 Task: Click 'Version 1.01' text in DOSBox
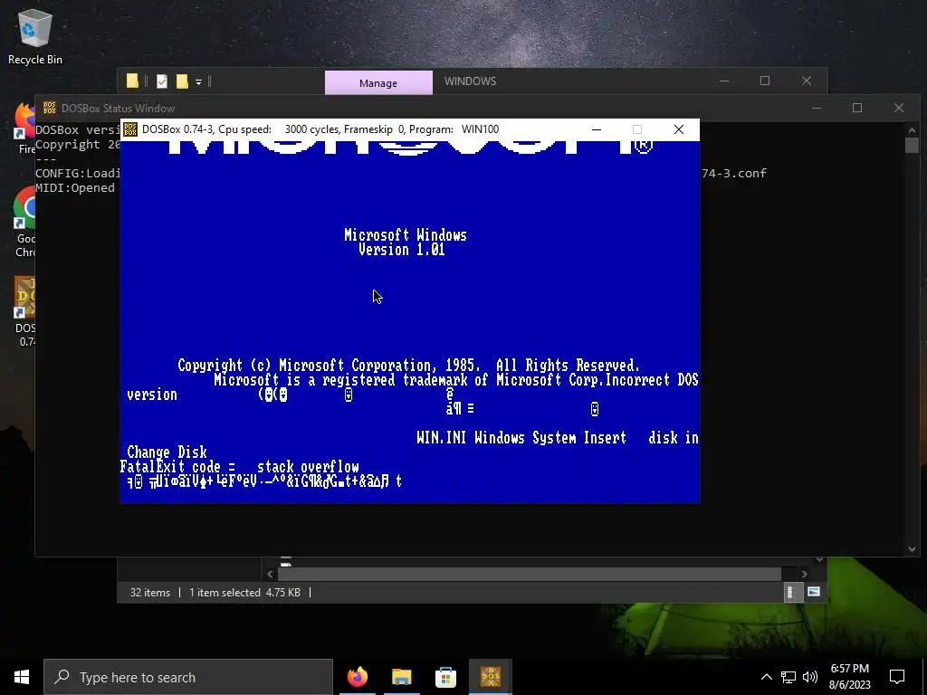tap(402, 250)
